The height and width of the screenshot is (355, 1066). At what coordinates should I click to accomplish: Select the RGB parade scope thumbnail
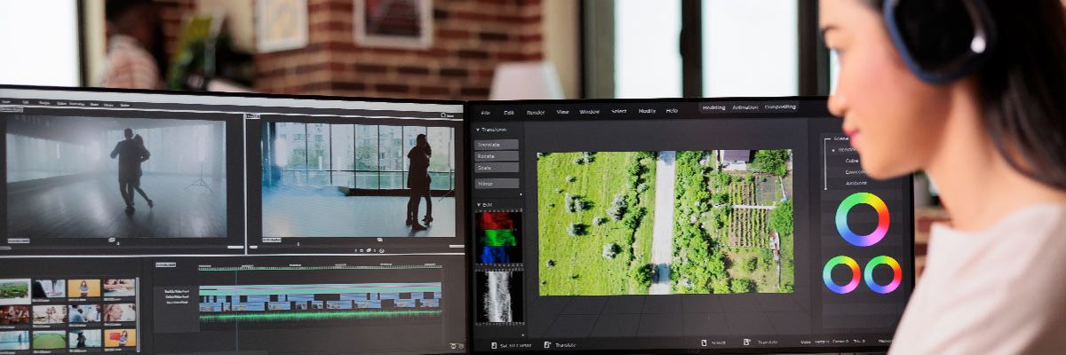click(x=499, y=238)
